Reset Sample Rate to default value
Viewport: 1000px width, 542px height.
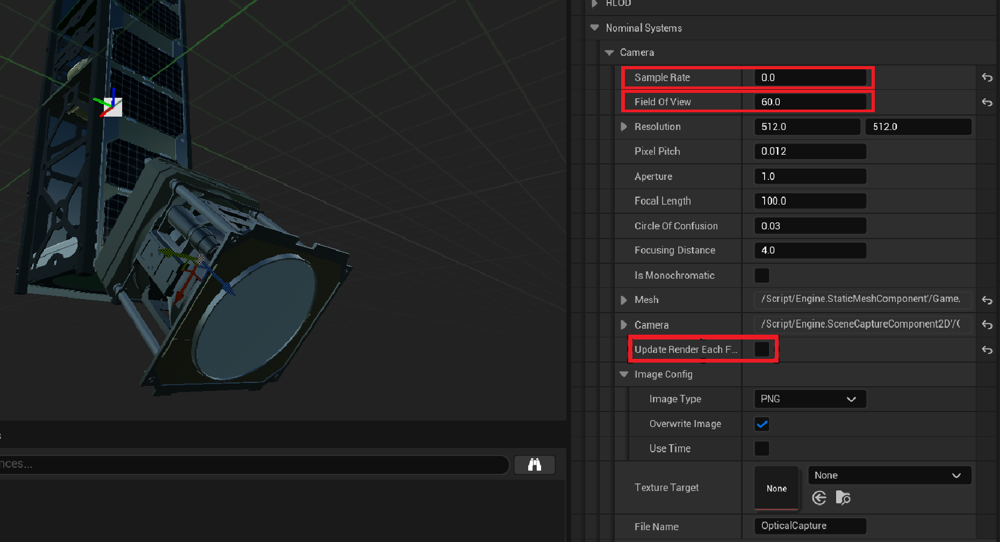[x=987, y=77]
